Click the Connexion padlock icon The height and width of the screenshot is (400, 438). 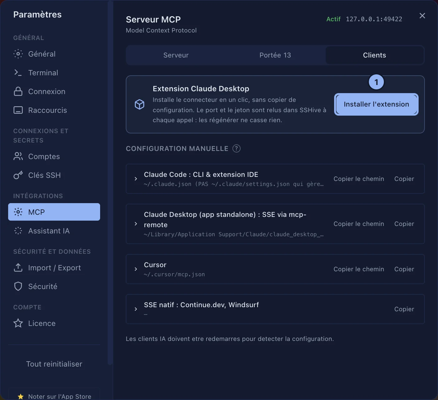point(18,91)
